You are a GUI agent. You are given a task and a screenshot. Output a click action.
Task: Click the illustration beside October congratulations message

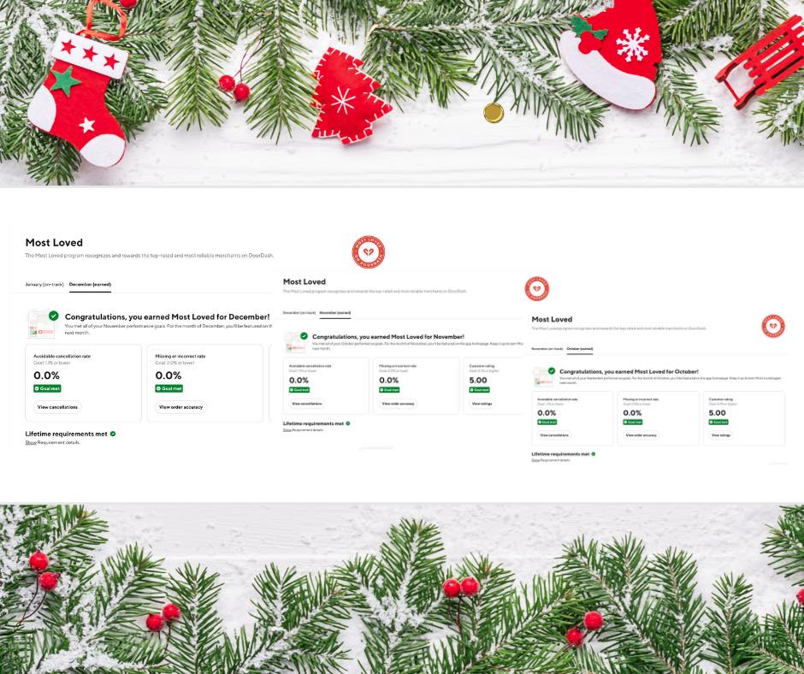[542, 376]
